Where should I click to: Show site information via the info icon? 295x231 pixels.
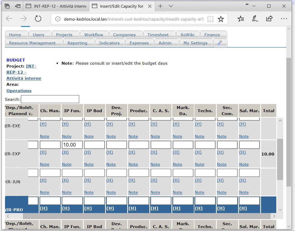pos(58,19)
